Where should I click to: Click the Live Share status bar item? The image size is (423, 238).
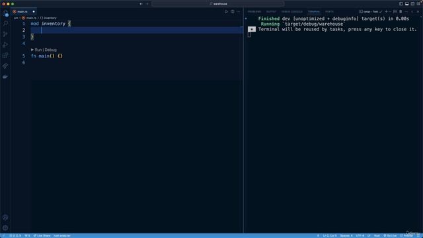pyautogui.click(x=42, y=235)
